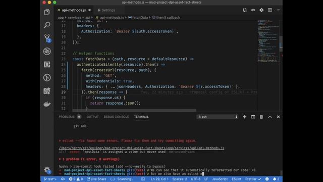Change file encoding via UTF-8
Viewport: 323px width, 182px height.
(x=195, y=179)
